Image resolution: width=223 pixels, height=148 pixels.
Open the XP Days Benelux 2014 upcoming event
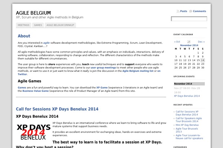point(187,96)
